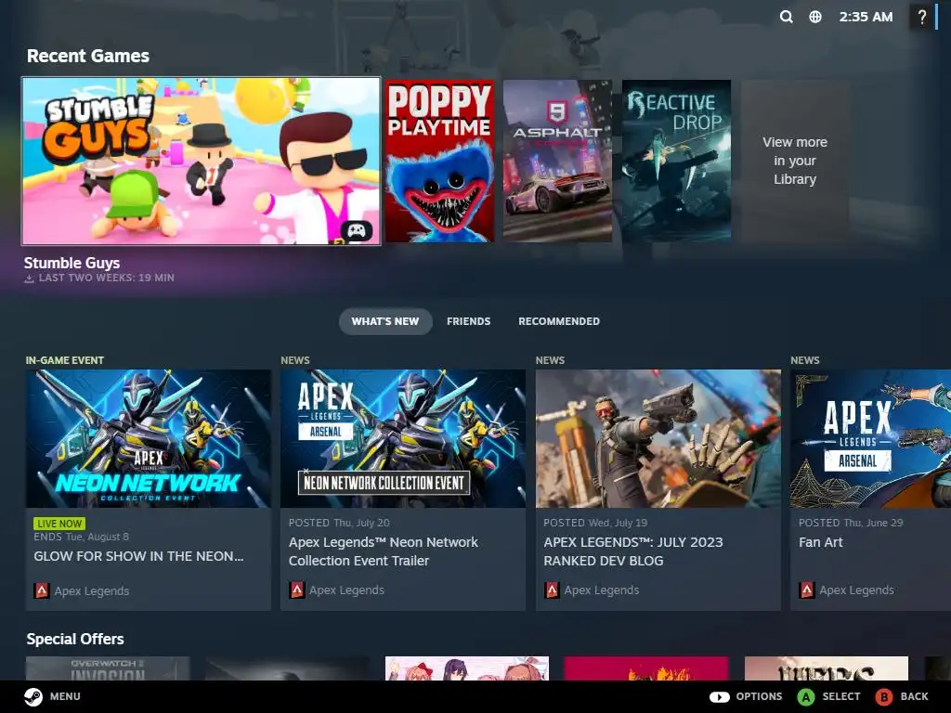The height and width of the screenshot is (713, 951).
Task: Click Apex Legends icon under Fan Art
Action: click(807, 590)
